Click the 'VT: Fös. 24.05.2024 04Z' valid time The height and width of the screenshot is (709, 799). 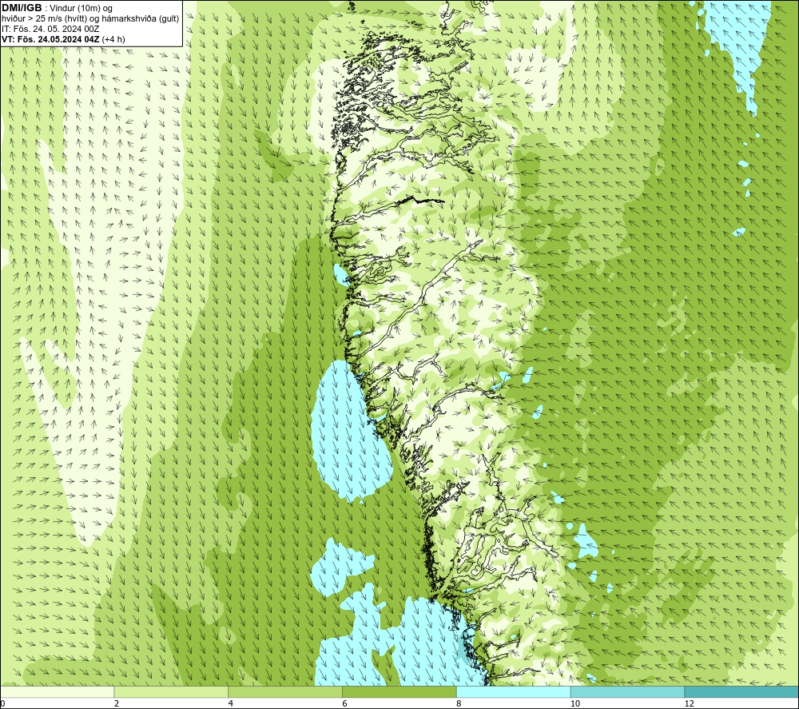tap(50, 39)
